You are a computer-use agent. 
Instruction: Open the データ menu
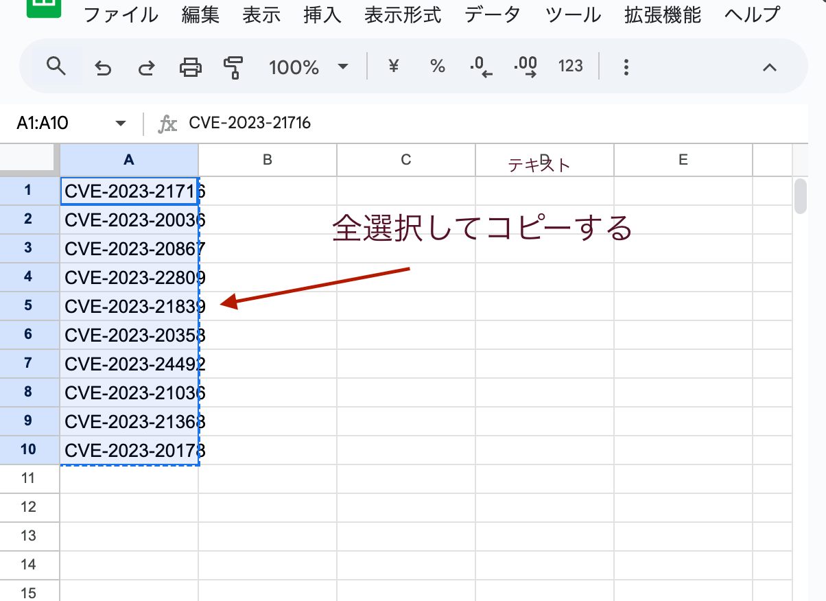click(491, 15)
